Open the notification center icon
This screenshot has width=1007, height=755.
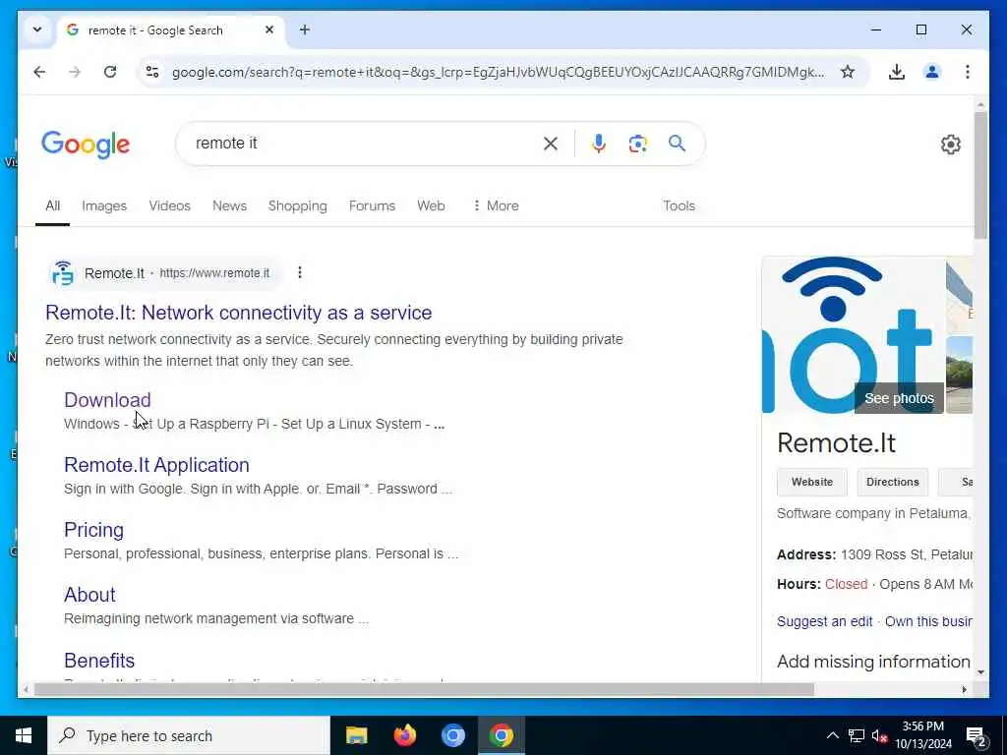[x=977, y=735]
